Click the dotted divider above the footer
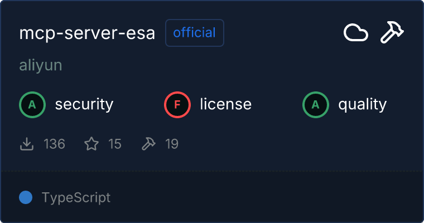This screenshot has width=424, height=223. (x=212, y=171)
